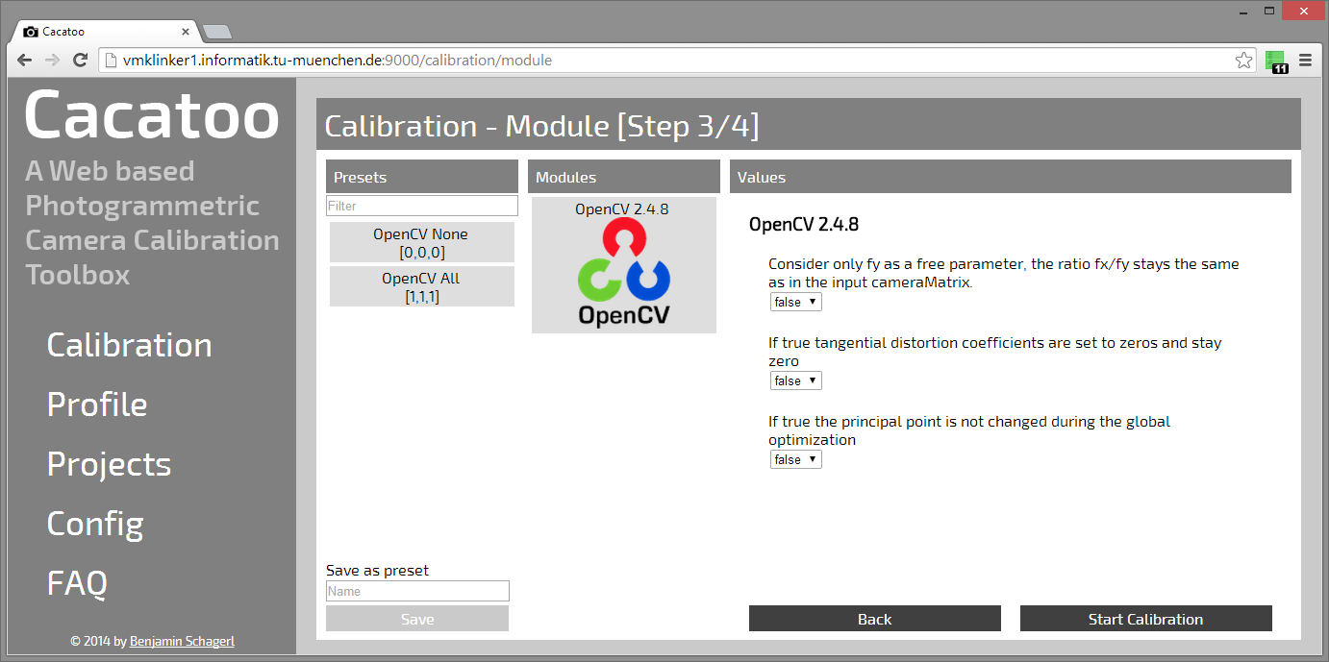Click the Save preset button
The height and width of the screenshot is (662, 1329).
(417, 619)
